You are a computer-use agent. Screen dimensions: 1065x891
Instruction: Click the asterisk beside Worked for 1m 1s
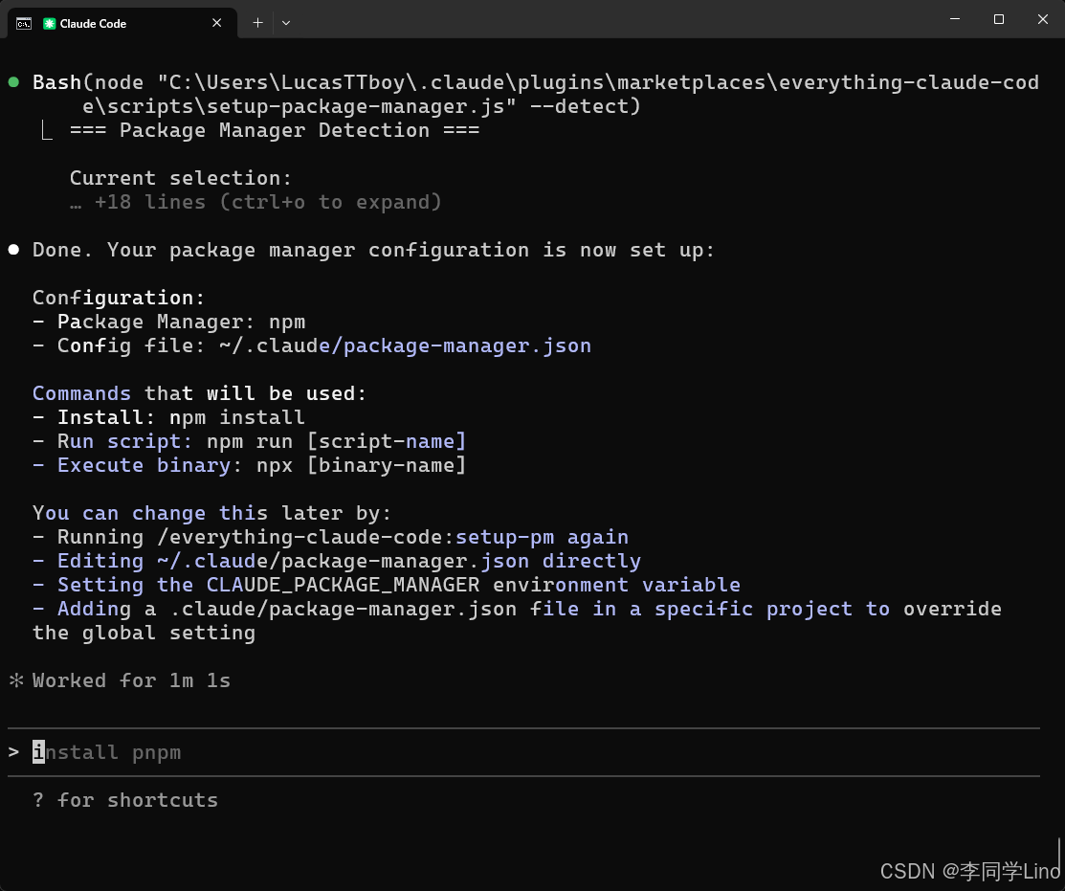[x=15, y=680]
